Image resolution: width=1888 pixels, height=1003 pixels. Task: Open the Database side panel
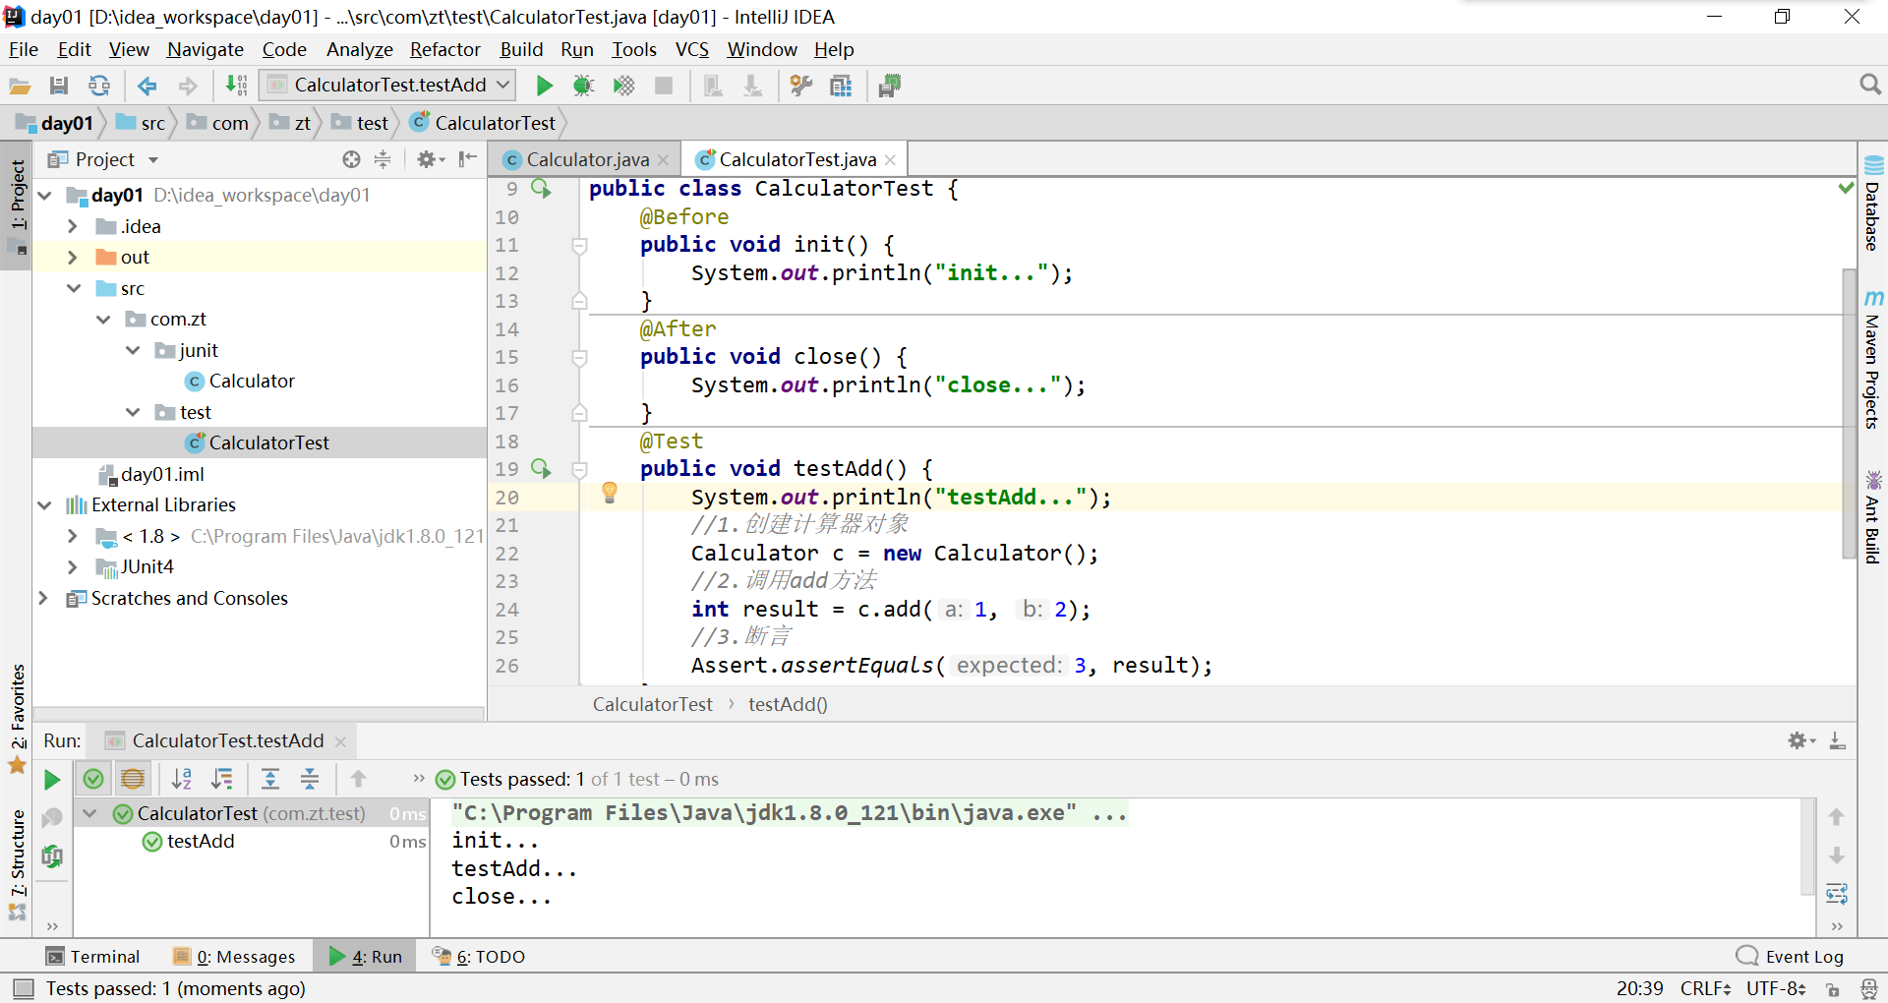(1872, 203)
